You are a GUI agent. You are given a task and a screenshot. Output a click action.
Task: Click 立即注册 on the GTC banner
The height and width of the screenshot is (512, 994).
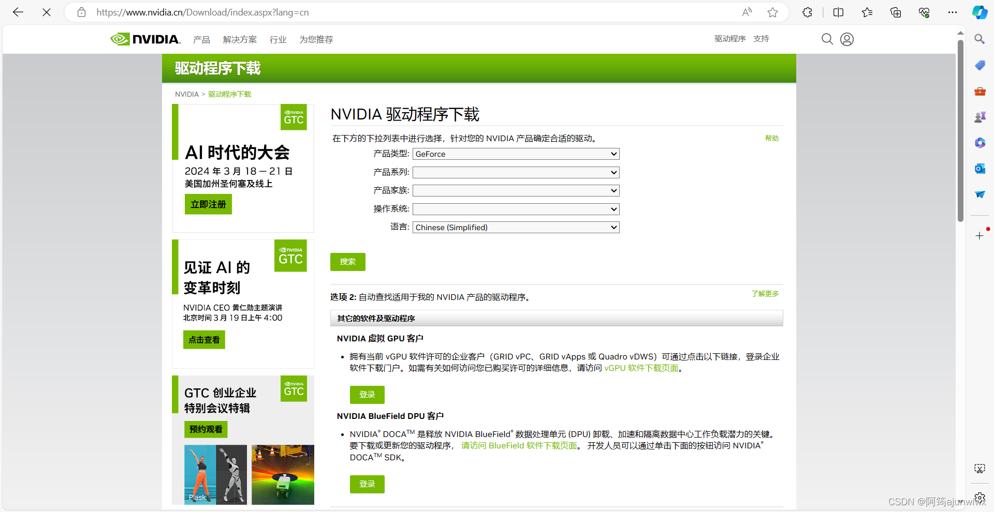point(208,204)
